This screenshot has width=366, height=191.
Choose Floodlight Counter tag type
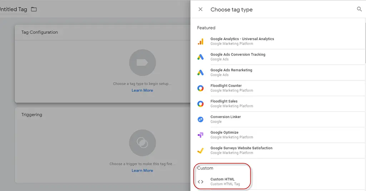pos(281,88)
